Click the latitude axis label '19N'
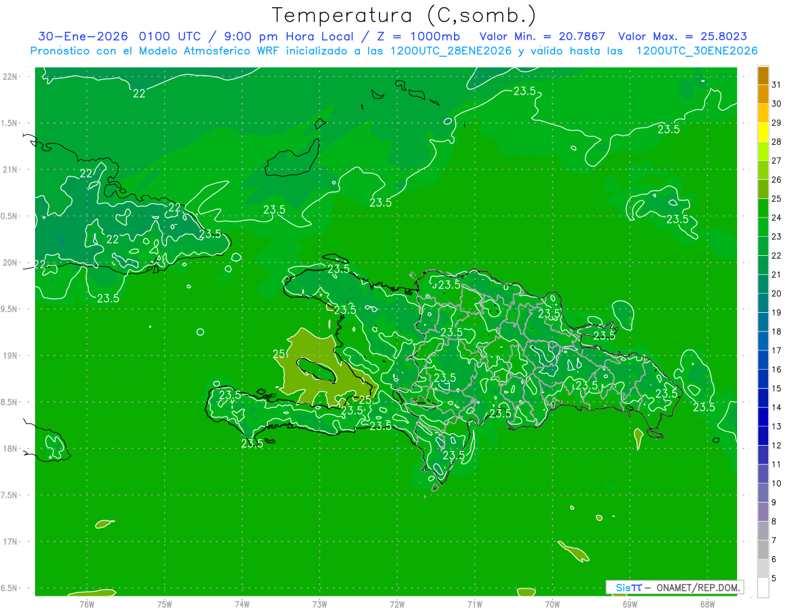Image resolution: width=794 pixels, height=613 pixels. tap(10, 355)
